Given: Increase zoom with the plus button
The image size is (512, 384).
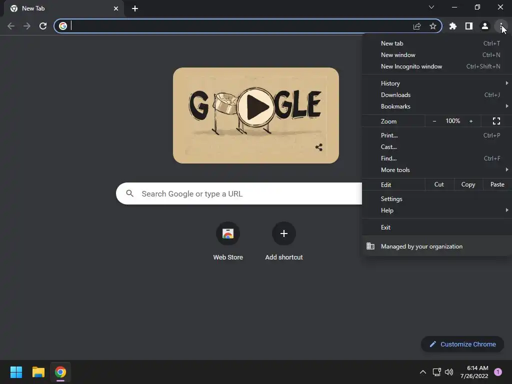Looking at the screenshot, I should tap(471, 121).
